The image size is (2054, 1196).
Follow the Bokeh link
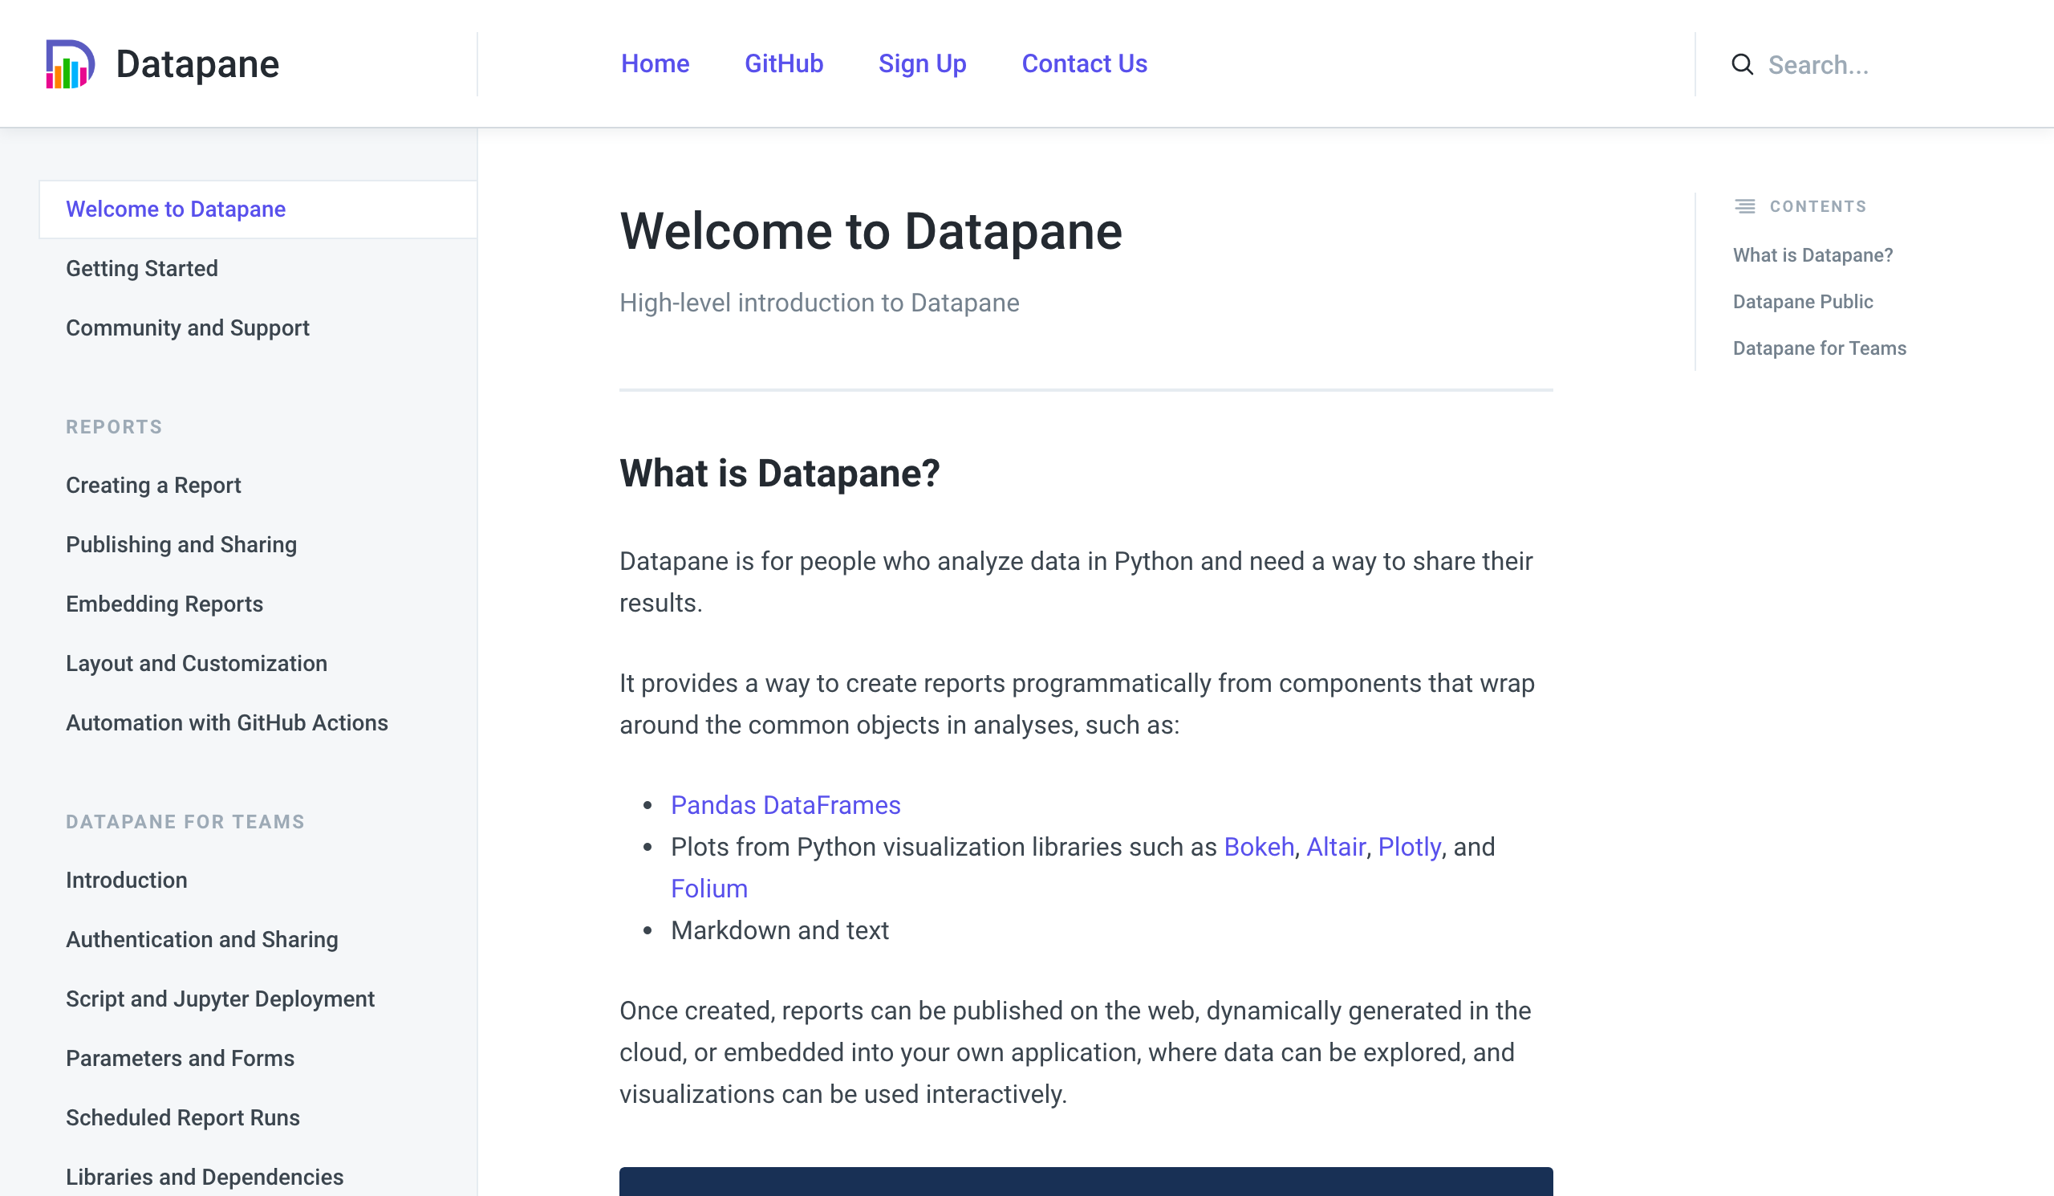pos(1259,847)
